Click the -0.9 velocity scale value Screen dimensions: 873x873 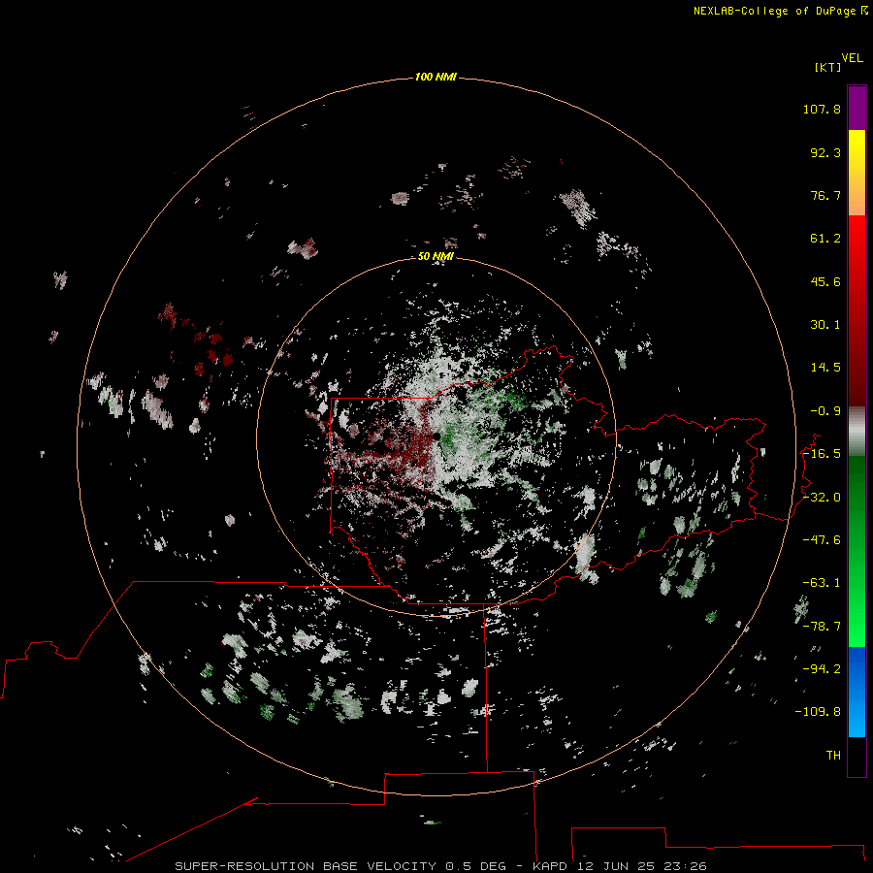(x=825, y=411)
